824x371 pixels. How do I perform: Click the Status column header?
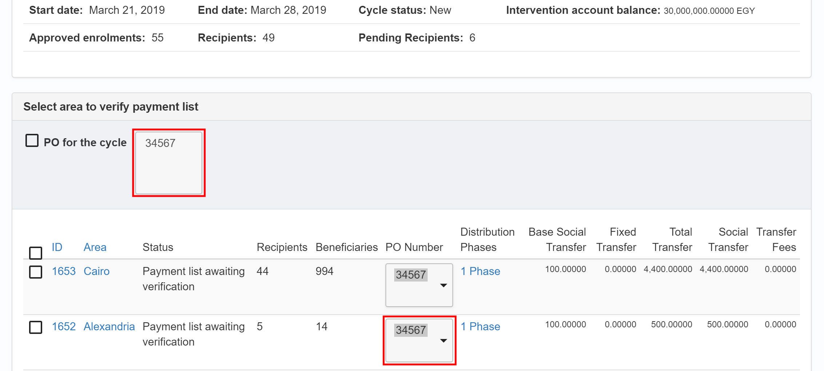pos(158,247)
